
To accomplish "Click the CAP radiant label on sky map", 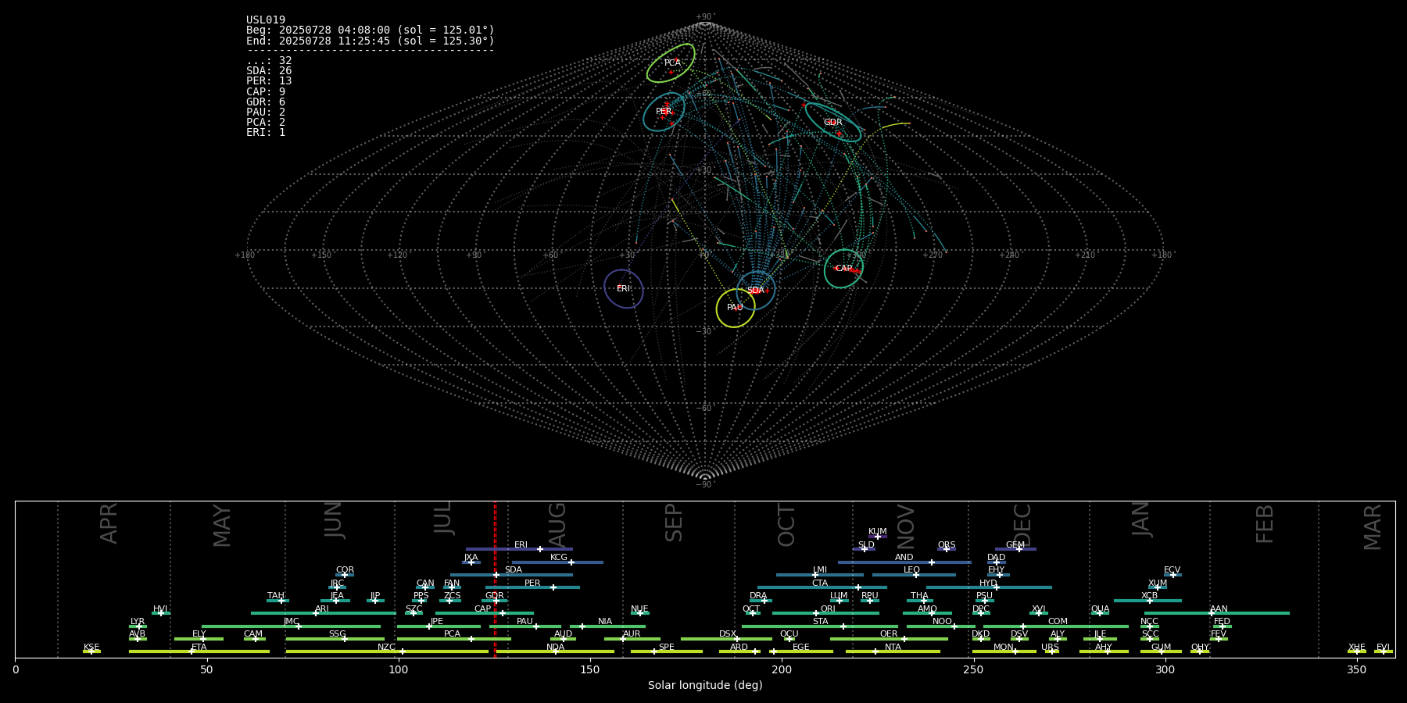I will coord(843,269).
